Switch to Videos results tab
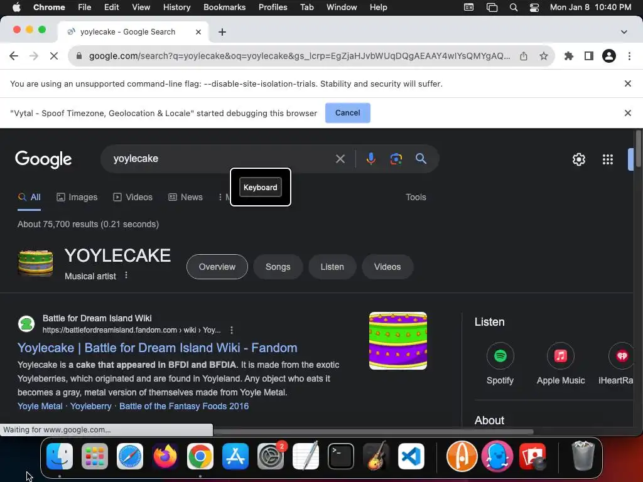 coord(133,197)
